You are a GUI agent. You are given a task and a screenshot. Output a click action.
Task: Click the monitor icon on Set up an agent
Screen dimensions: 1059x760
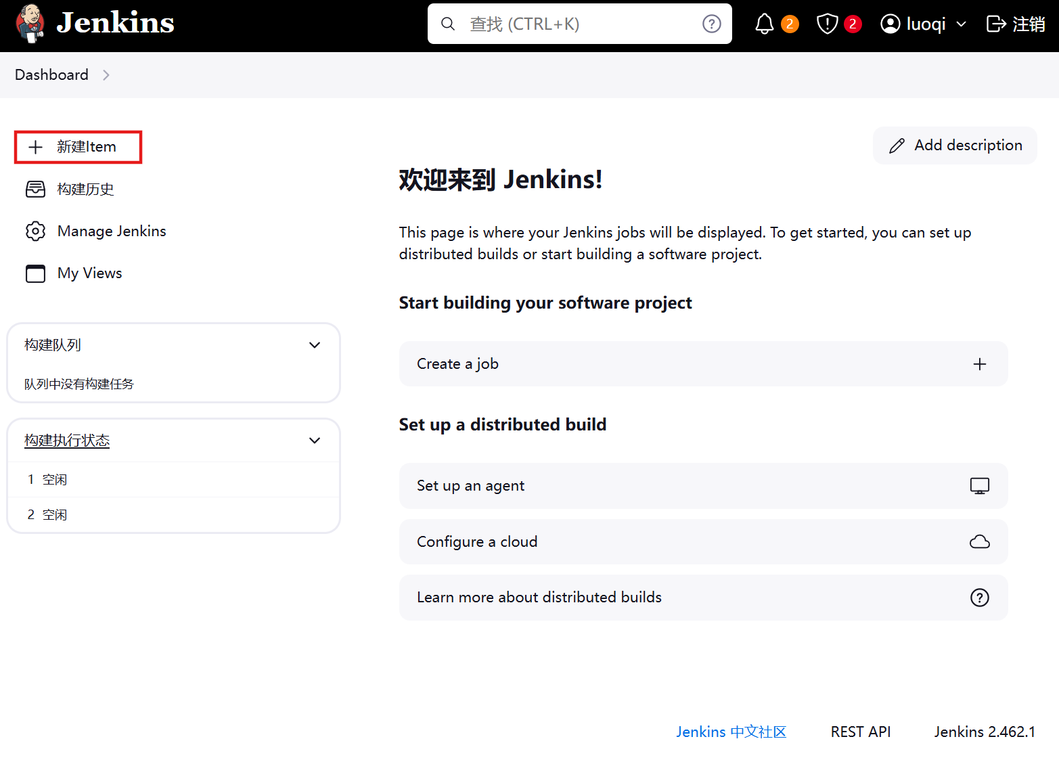[x=980, y=486]
